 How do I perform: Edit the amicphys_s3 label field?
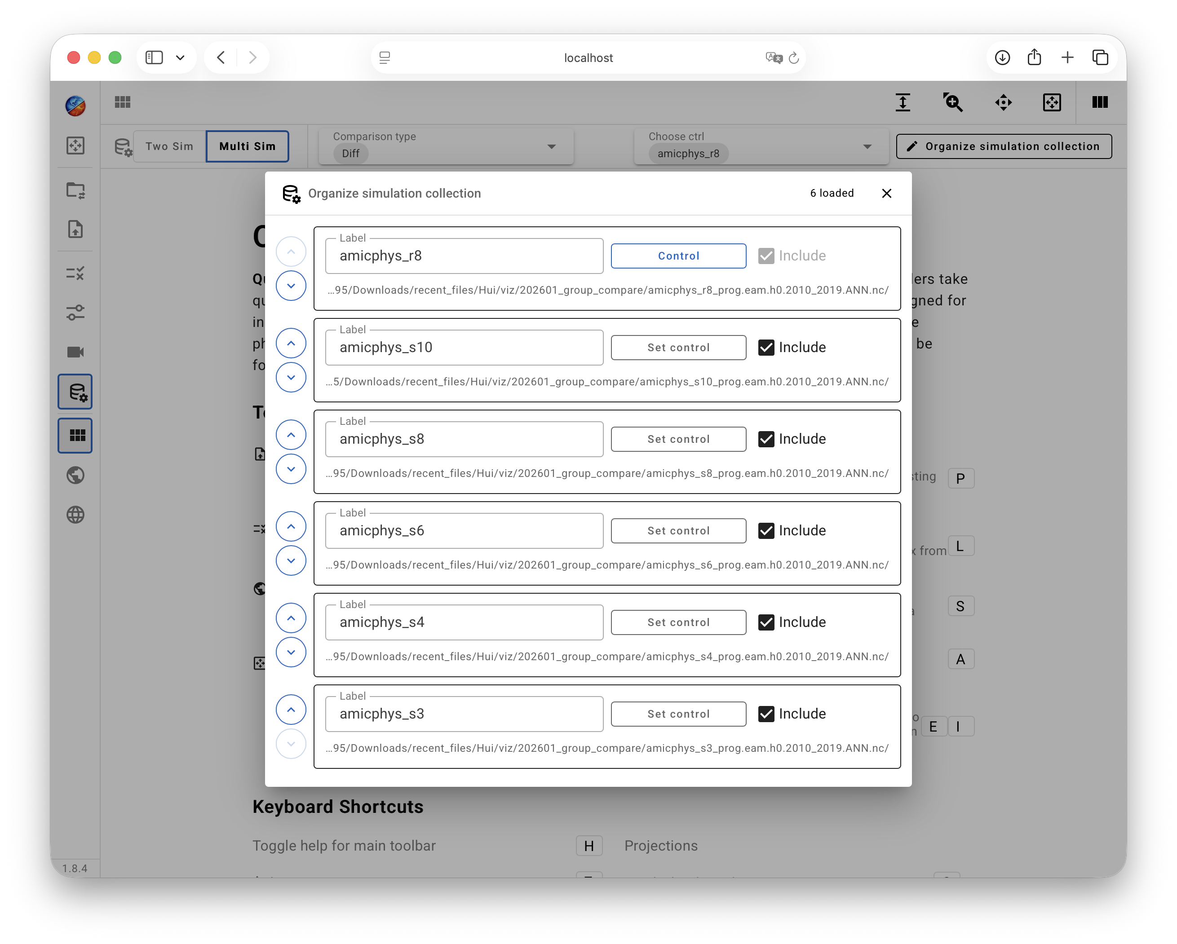[464, 714]
